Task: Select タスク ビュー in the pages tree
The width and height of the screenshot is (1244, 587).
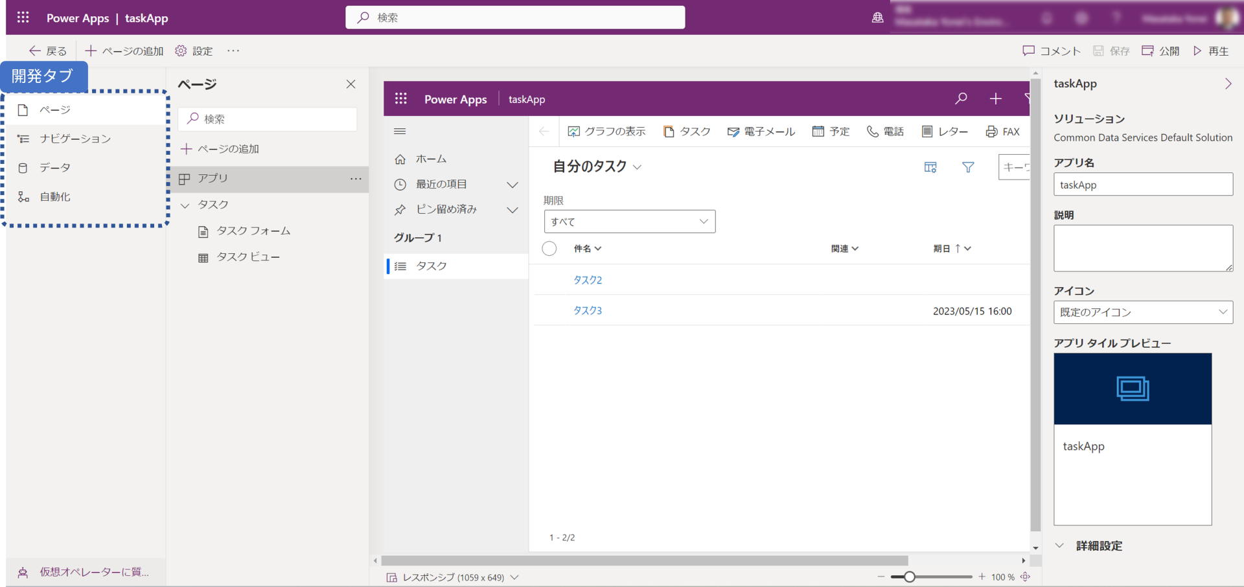Action: pyautogui.click(x=248, y=257)
